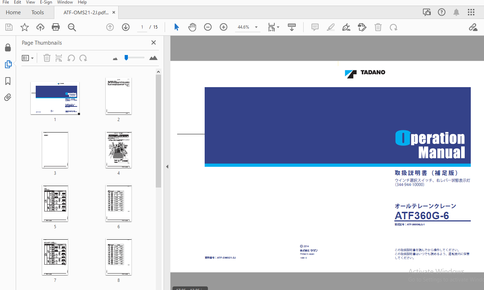Add a sticky note comment
Screen dimensions: 484x290
pos(315,27)
